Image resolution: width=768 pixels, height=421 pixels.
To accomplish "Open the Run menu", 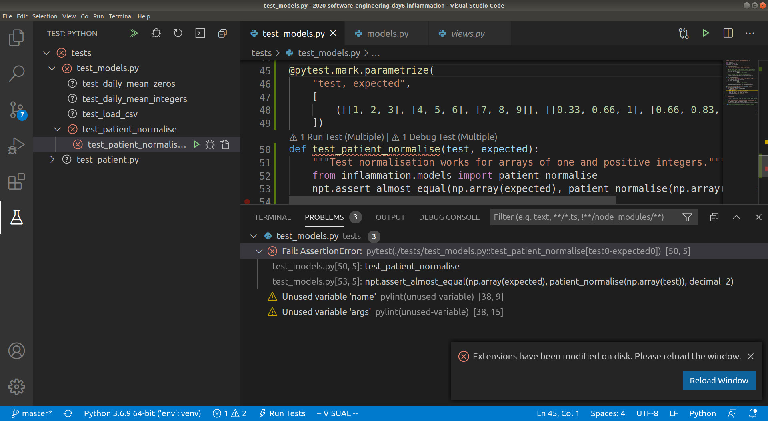I will (98, 16).
